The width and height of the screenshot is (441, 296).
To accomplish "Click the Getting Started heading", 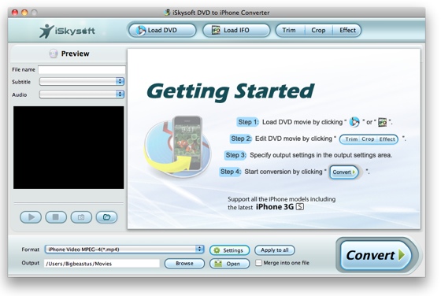I will point(230,91).
